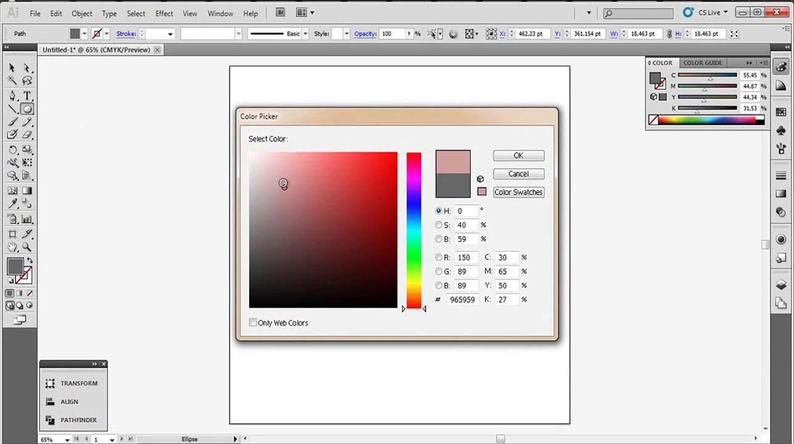
Task: Open the zoom level dropdown at 65%
Action: (x=67, y=440)
